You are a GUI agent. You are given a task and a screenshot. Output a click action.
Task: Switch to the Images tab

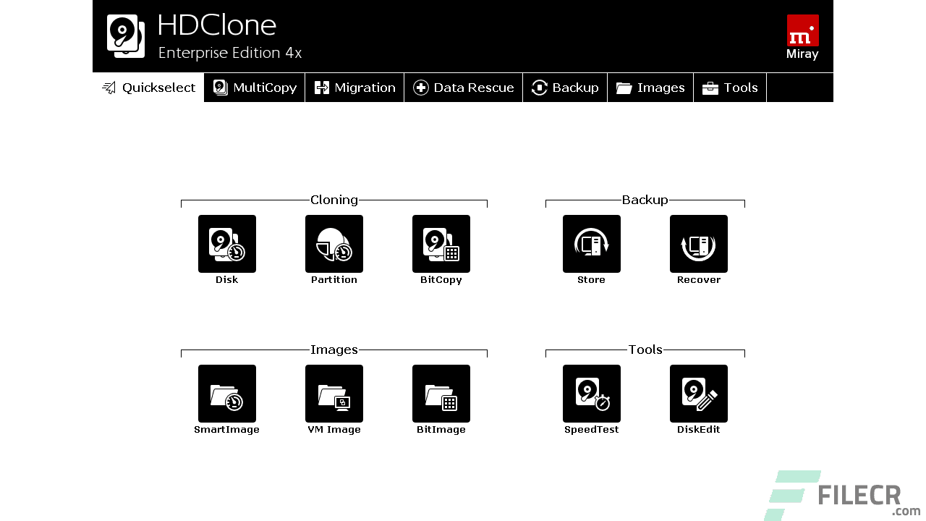650,88
